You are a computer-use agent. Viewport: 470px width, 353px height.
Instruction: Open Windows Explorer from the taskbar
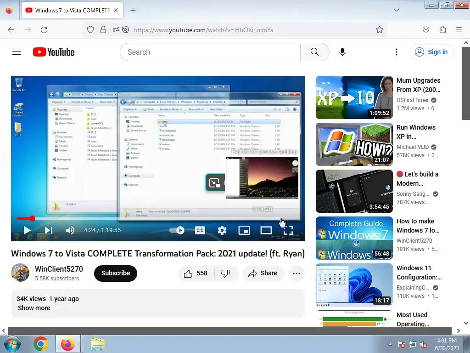pyautogui.click(x=98, y=344)
